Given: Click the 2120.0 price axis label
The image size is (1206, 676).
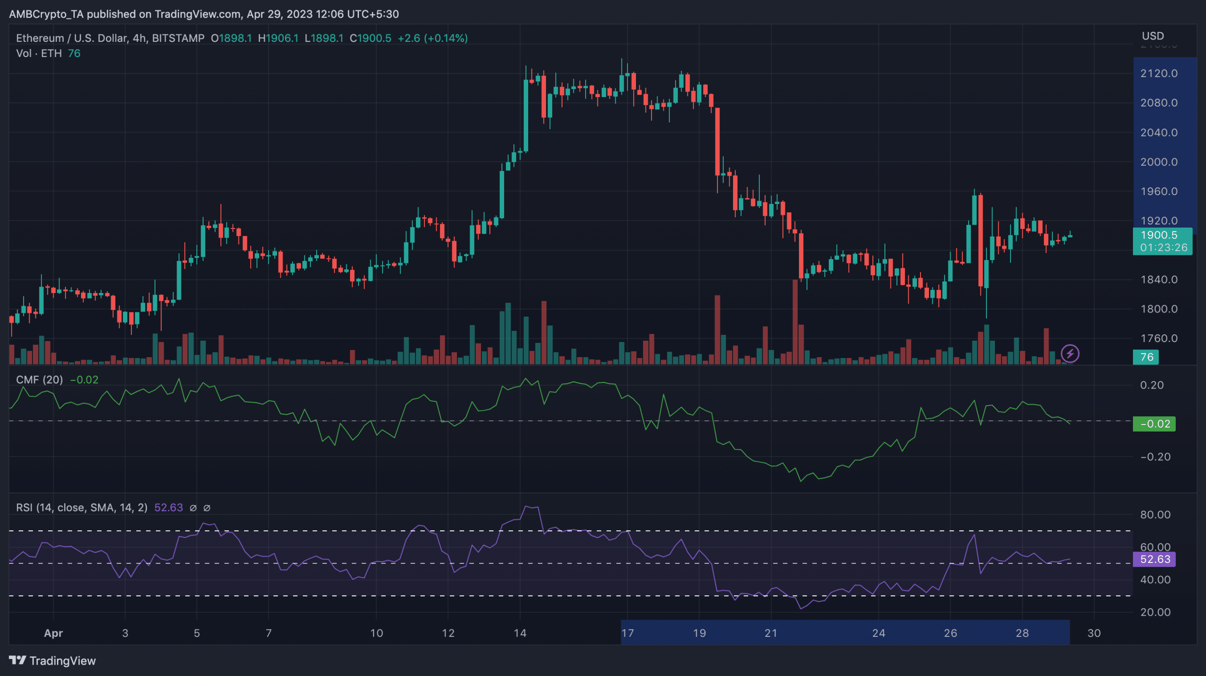Looking at the screenshot, I should click(x=1159, y=73).
